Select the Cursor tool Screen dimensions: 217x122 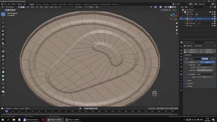click(x=3, y=18)
